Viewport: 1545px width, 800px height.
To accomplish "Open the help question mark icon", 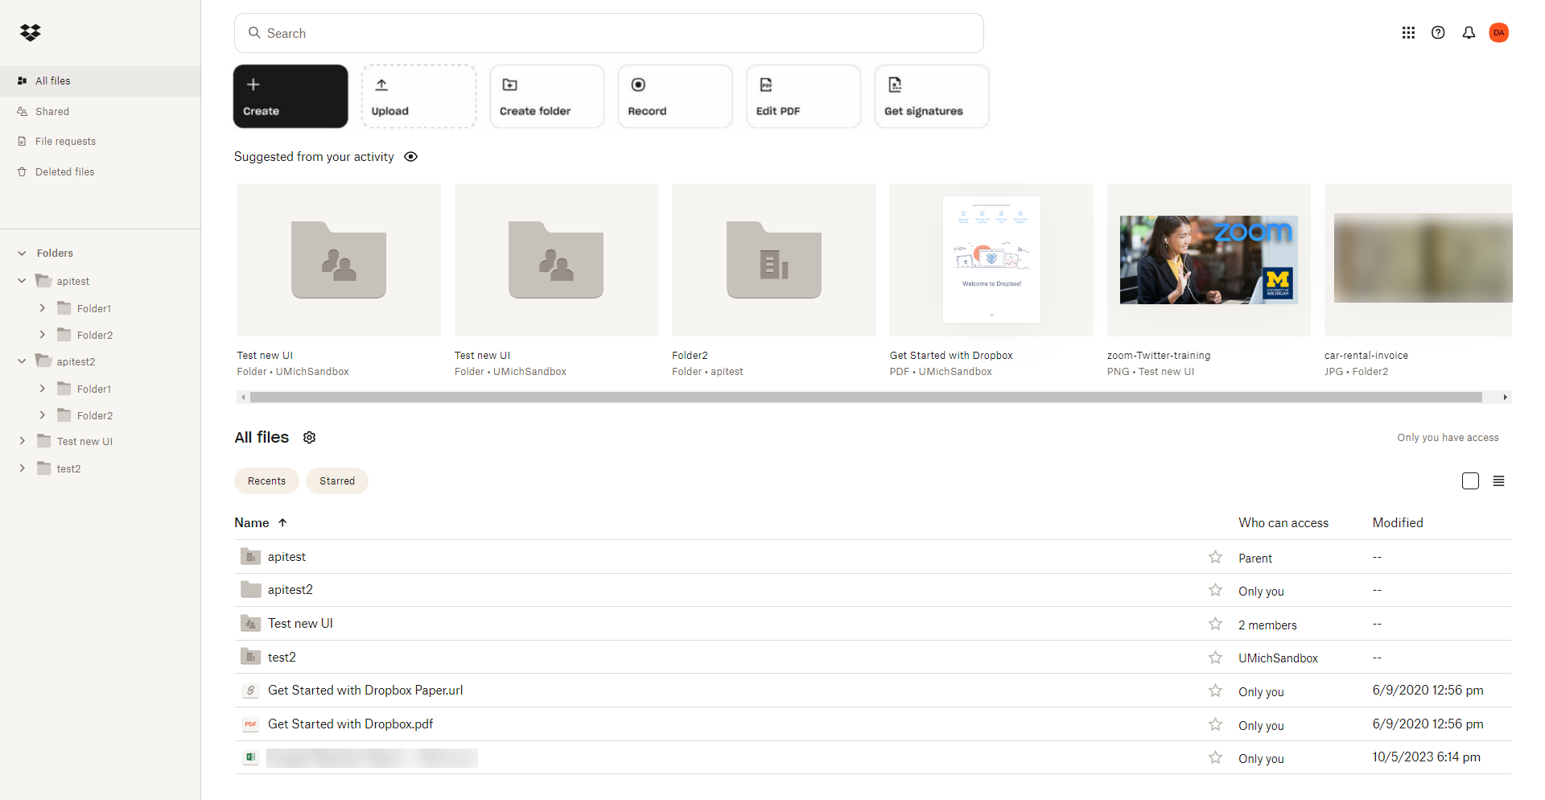I will (x=1438, y=33).
